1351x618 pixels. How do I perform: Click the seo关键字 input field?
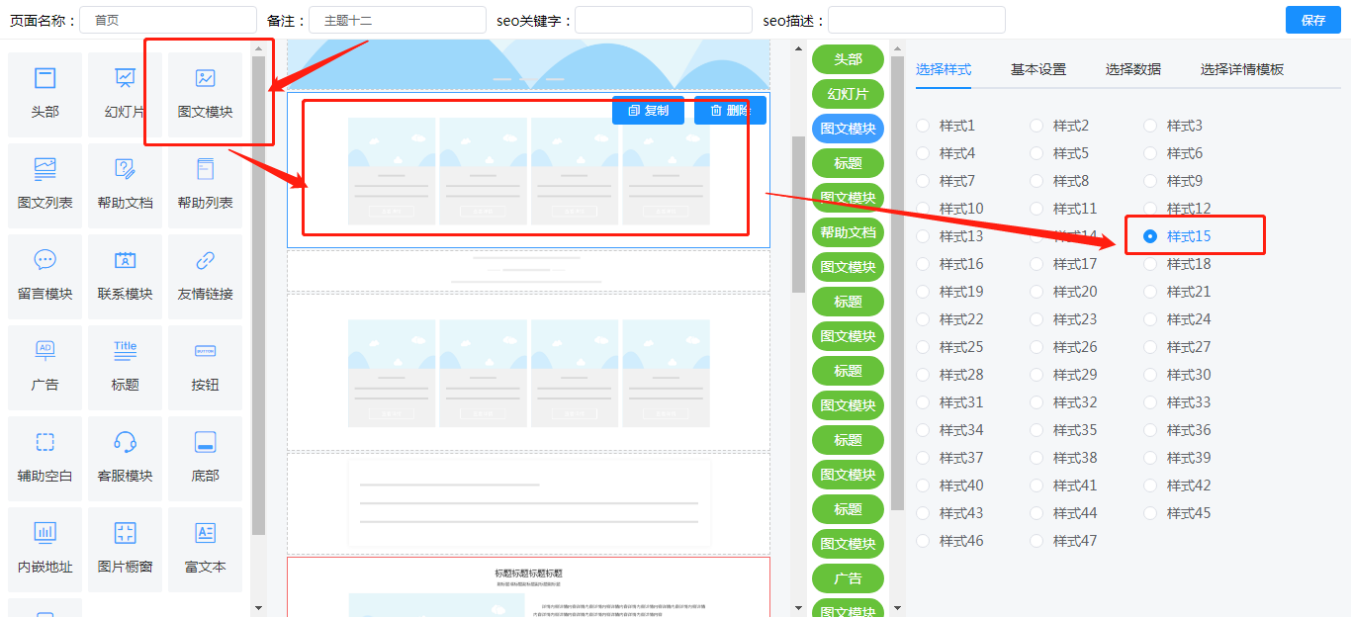point(663,20)
